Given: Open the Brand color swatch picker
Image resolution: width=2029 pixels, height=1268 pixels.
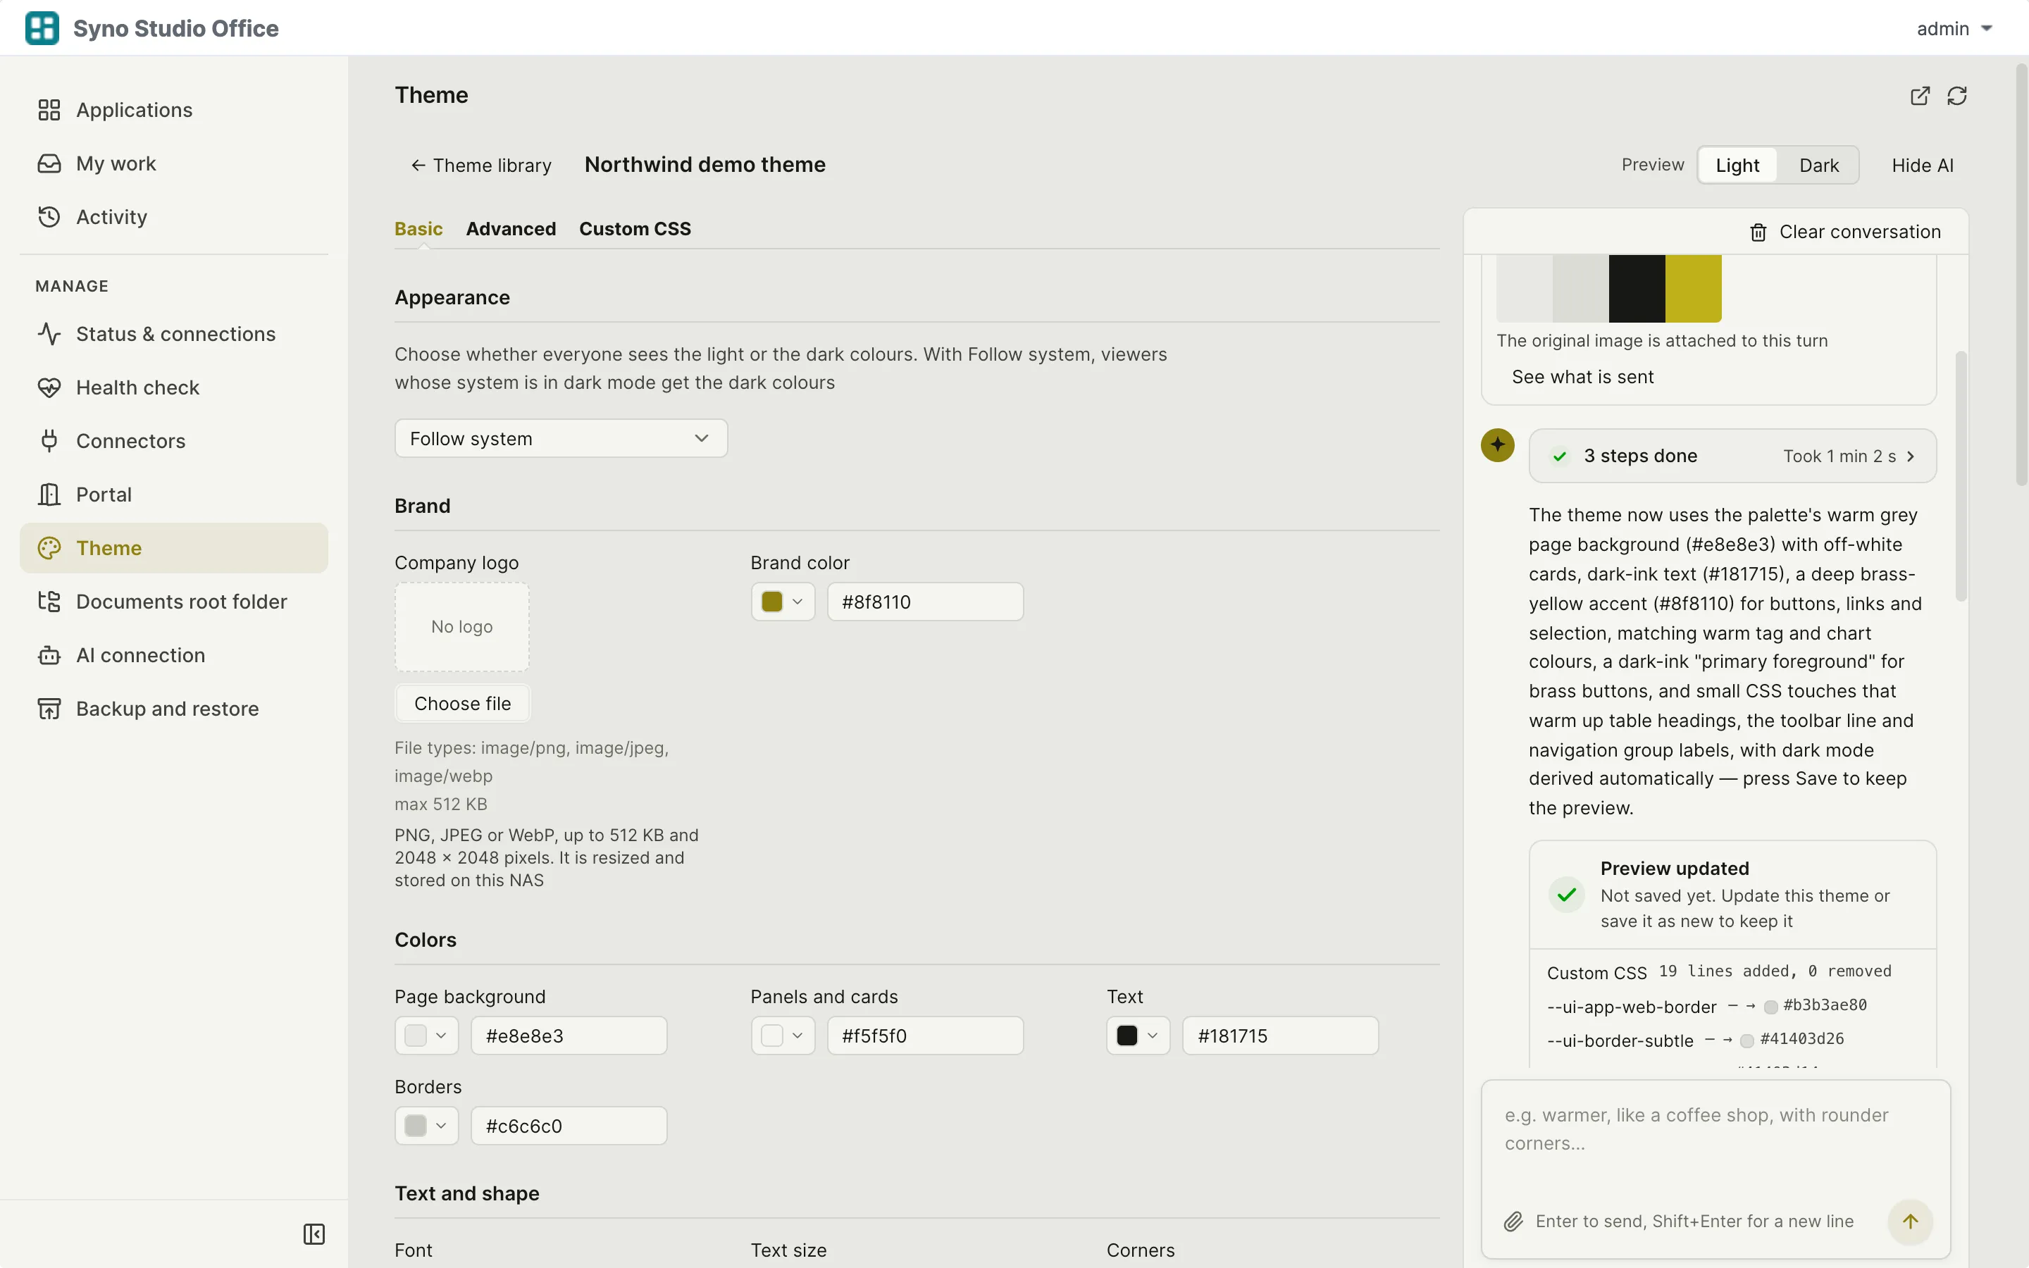Looking at the screenshot, I should coord(782,602).
